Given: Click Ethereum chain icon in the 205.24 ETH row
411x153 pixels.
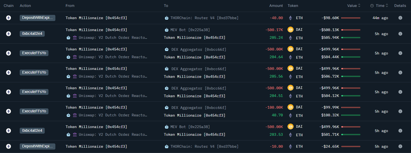Looking at the screenshot, I should coord(9,34).
